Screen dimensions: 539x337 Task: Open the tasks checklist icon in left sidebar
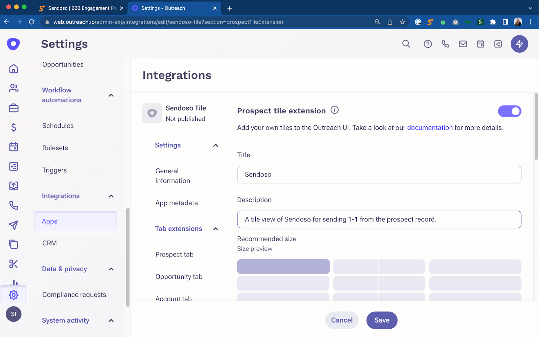click(x=13, y=166)
